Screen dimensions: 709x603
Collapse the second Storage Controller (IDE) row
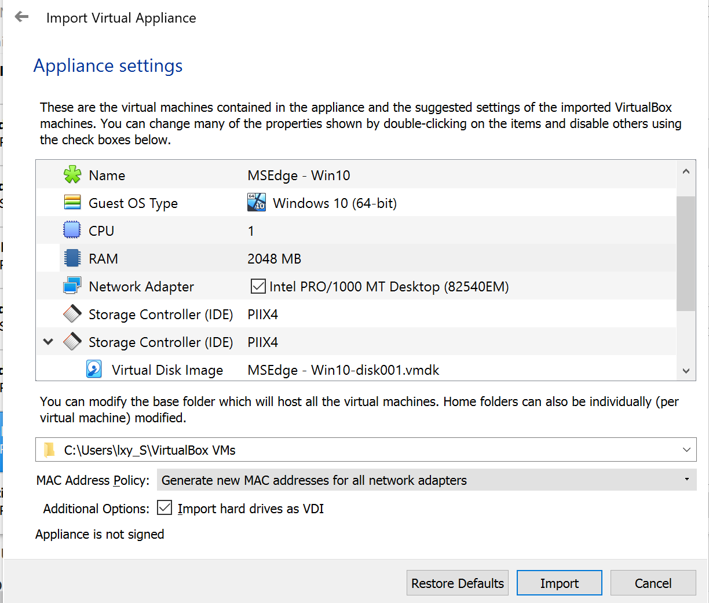pos(49,342)
